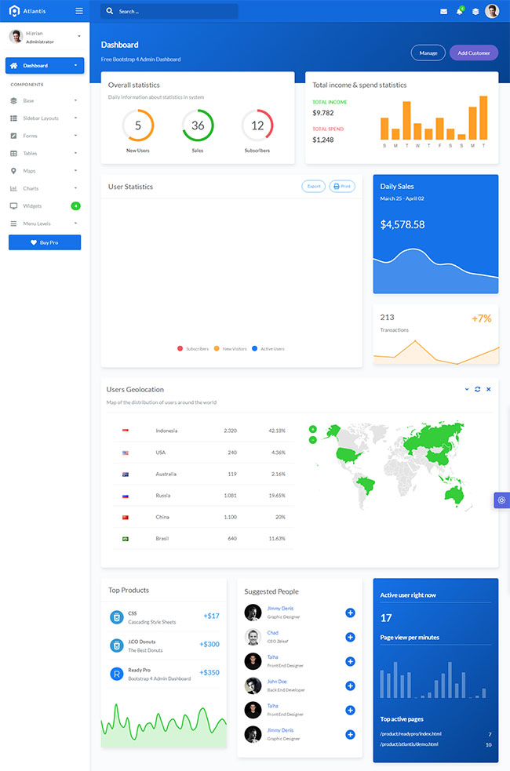This screenshot has width=510, height=771.
Task: Toggle the sidebar hamburger menu
Action: point(78,11)
